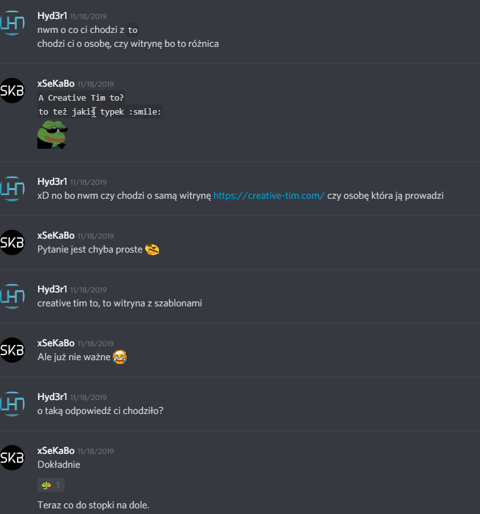Click the Hyd3r1 avatar beside the creative-tim link message
The width and height of the screenshot is (480, 514).
(x=12, y=189)
